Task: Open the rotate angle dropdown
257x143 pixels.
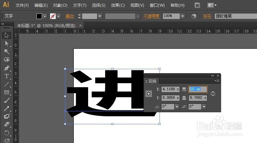Action: [177, 107]
